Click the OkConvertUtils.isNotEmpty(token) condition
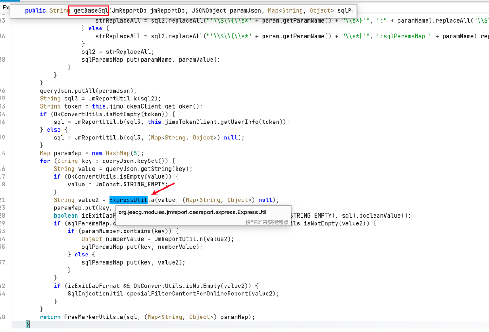This screenshot has height=332, width=489. (x=111, y=114)
